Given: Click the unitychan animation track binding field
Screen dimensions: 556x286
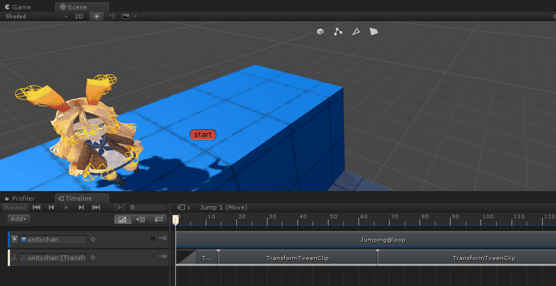Looking at the screenshot, I should [x=53, y=239].
